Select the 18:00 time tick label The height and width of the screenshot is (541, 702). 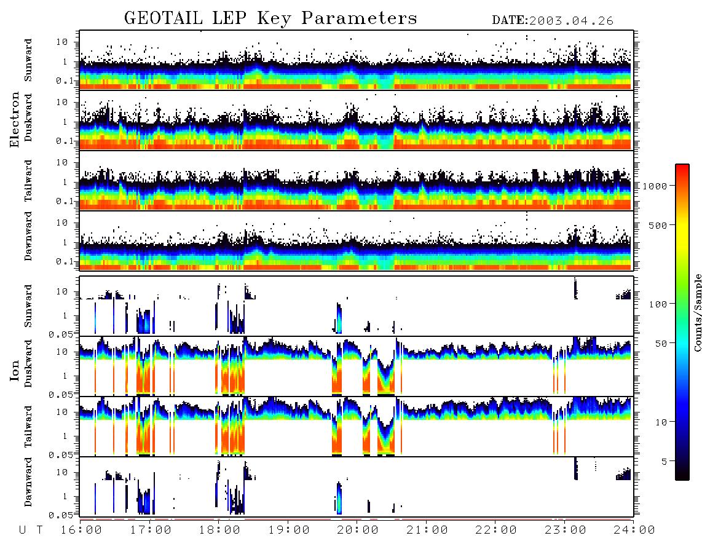coord(219,531)
